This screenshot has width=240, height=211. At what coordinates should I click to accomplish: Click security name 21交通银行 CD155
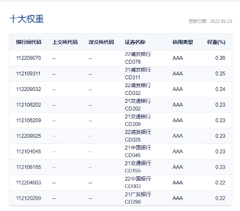click(x=138, y=167)
